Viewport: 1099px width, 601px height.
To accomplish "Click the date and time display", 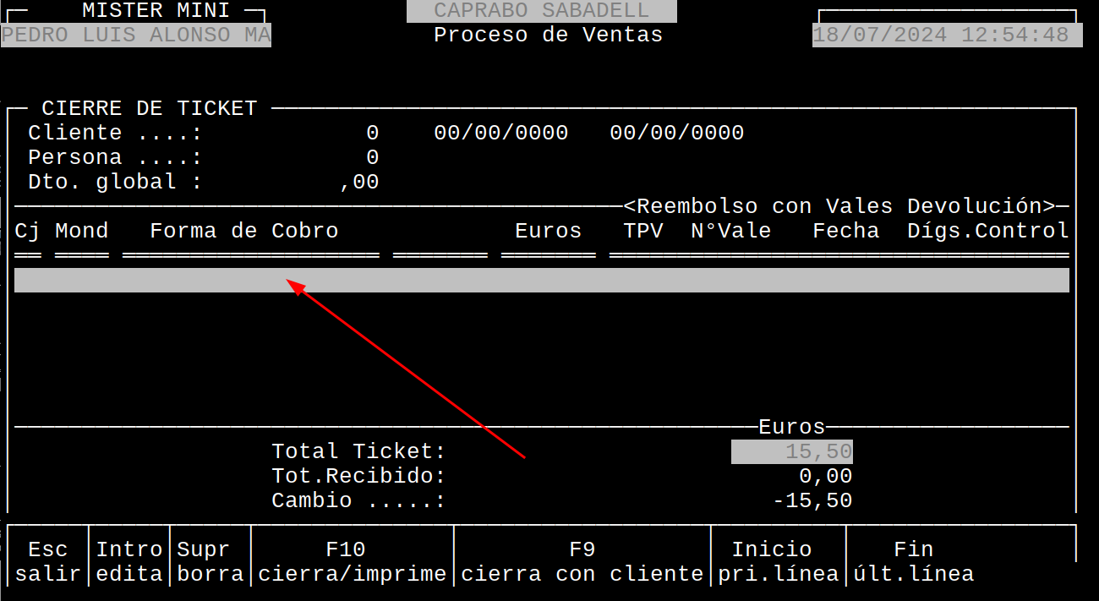I will click(947, 35).
